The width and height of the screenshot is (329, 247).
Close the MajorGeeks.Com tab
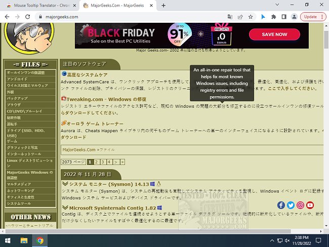tap(151, 6)
